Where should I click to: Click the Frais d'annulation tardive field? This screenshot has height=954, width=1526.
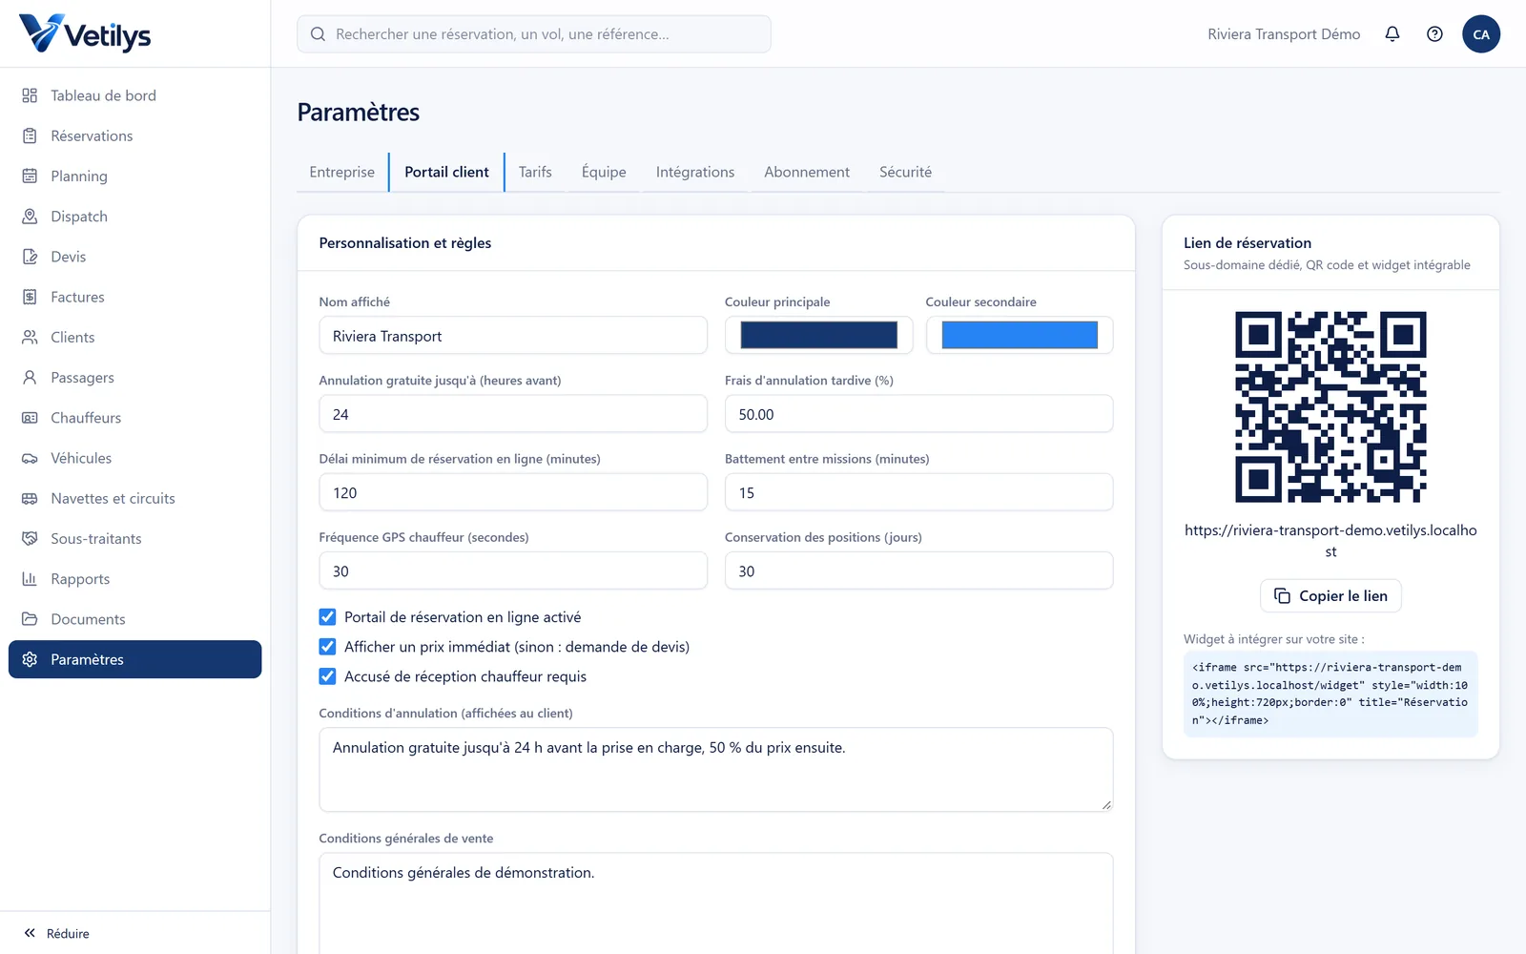(x=919, y=414)
